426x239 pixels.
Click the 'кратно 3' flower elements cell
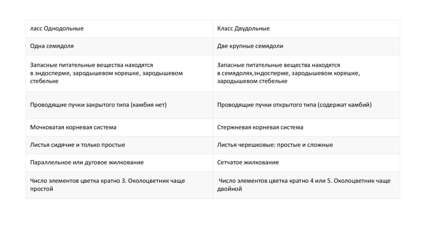point(107,184)
